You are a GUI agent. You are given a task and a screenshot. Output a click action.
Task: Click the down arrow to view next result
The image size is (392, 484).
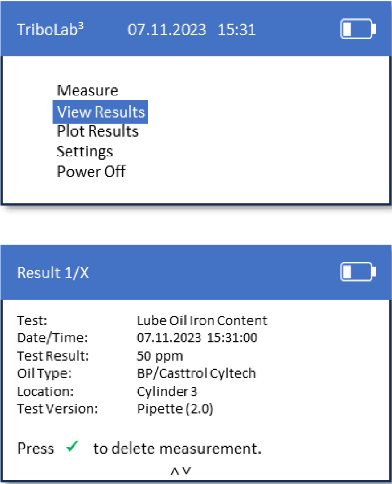coord(186,470)
